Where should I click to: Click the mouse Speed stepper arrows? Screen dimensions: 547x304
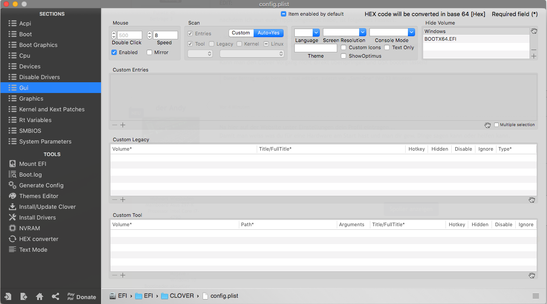[x=149, y=35]
